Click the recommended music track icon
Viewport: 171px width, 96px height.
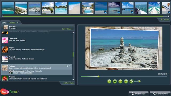click(x=11, y=72)
